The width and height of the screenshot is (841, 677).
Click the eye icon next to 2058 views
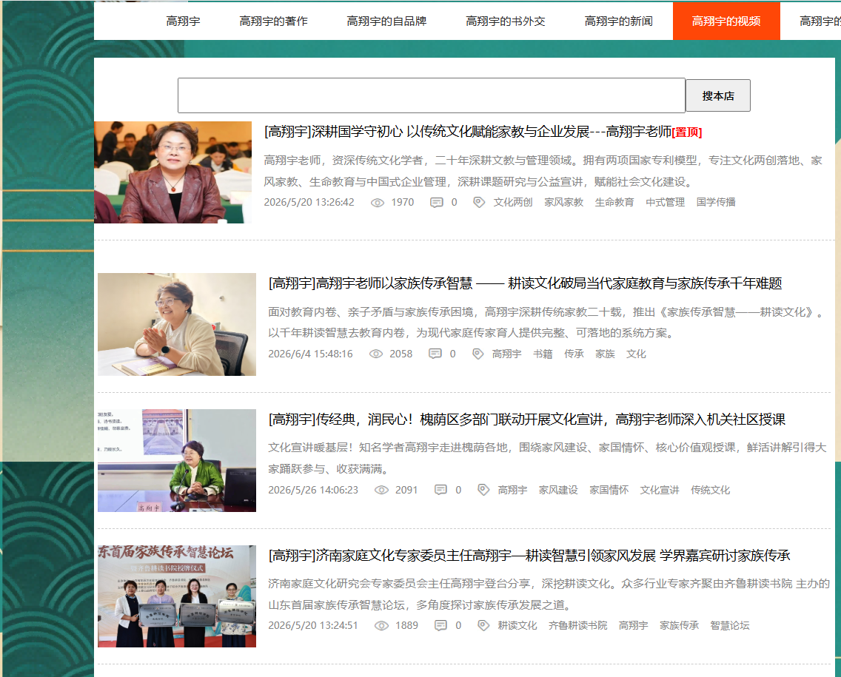376,354
